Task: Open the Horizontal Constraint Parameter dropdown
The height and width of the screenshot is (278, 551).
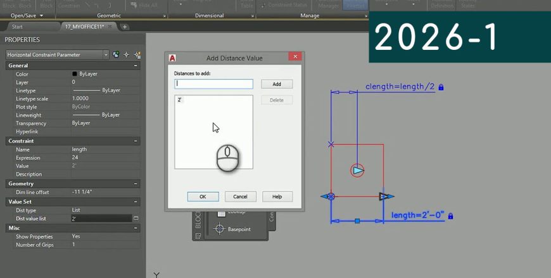Action: click(105, 55)
